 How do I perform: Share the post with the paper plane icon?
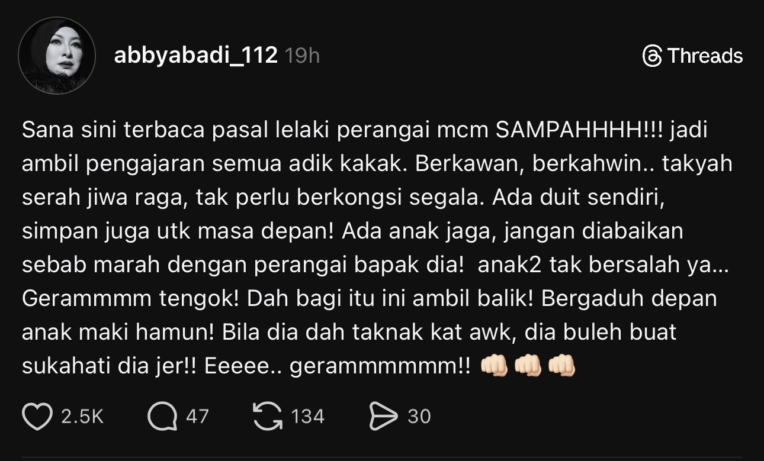coord(383,417)
